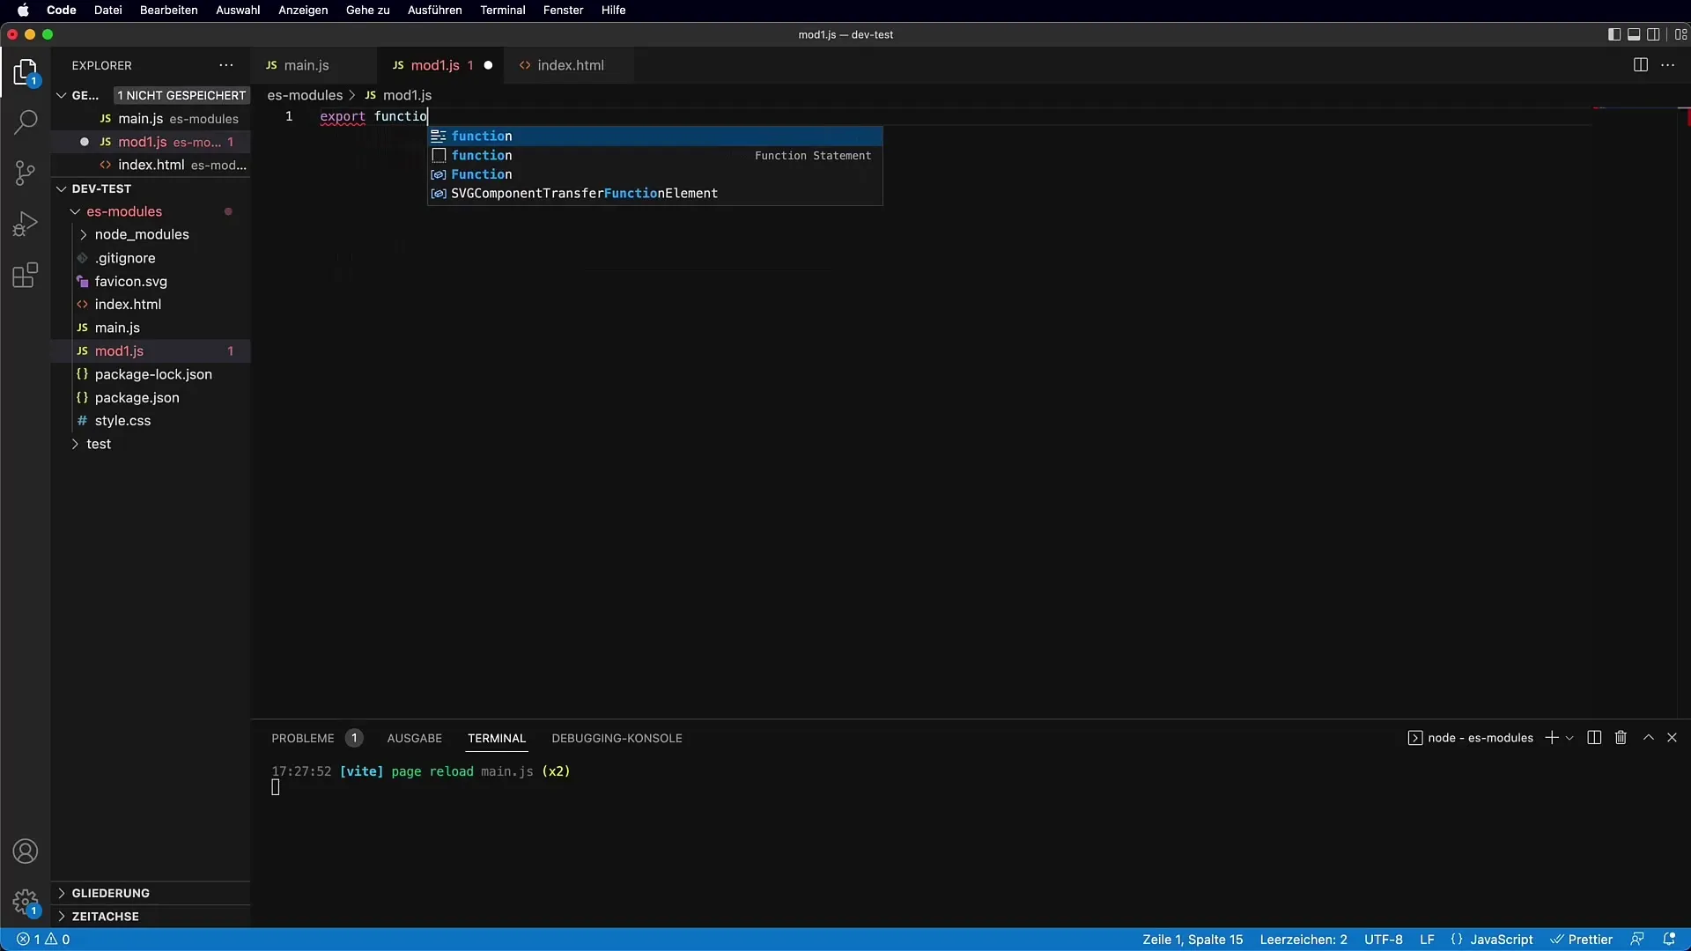The width and height of the screenshot is (1691, 951).
Task: Open the Accounts menu icon
Action: pyautogui.click(x=26, y=851)
